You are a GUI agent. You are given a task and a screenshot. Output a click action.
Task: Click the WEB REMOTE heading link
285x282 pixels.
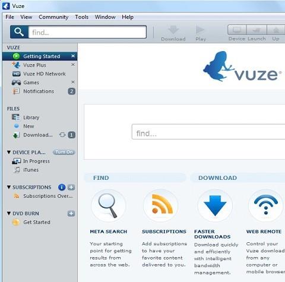[x=264, y=232]
